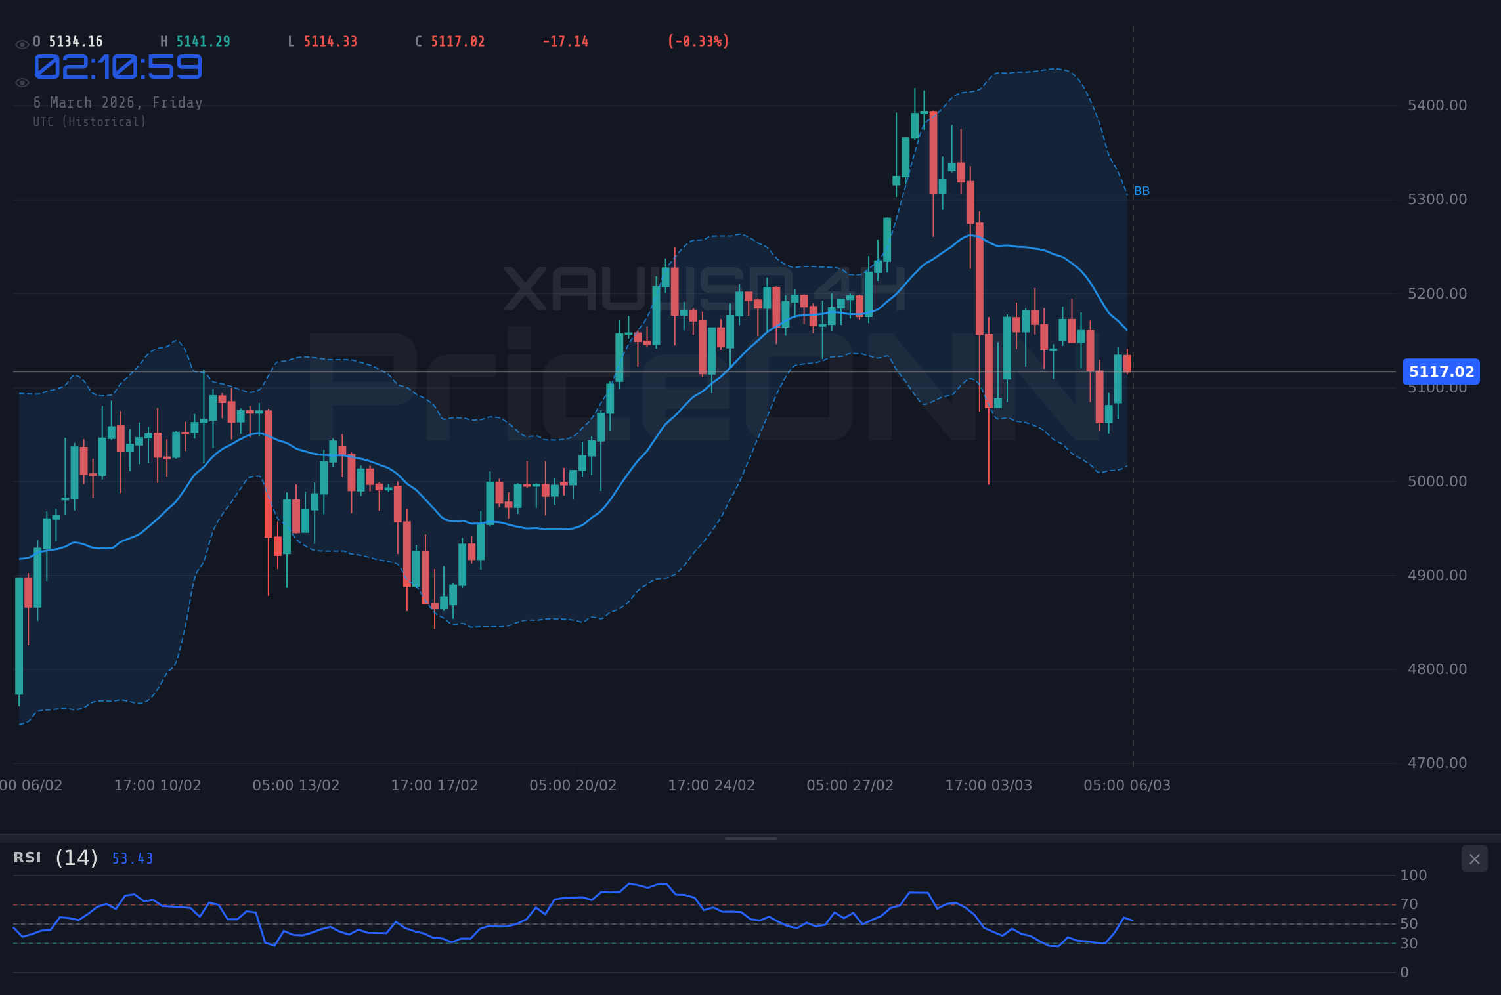Image resolution: width=1501 pixels, height=995 pixels.
Task: Click the RSI period (14) label
Action: point(77,858)
